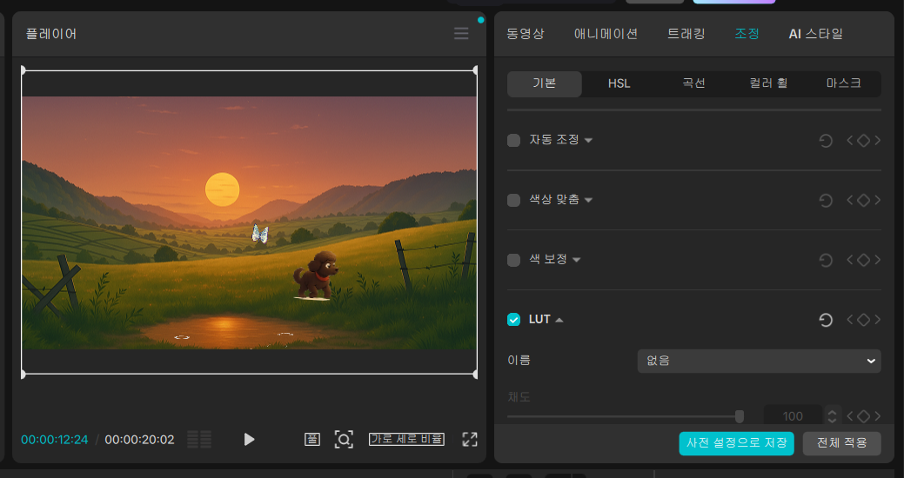Screen dimensions: 904x478
Task: Enter fullscreen preview mode
Action: (x=470, y=440)
